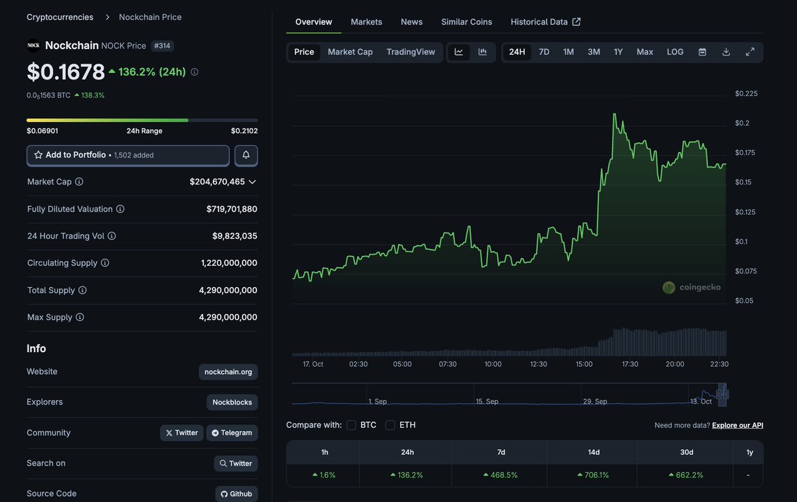The image size is (797, 502).
Task: Download chart data icon
Action: [726, 52]
